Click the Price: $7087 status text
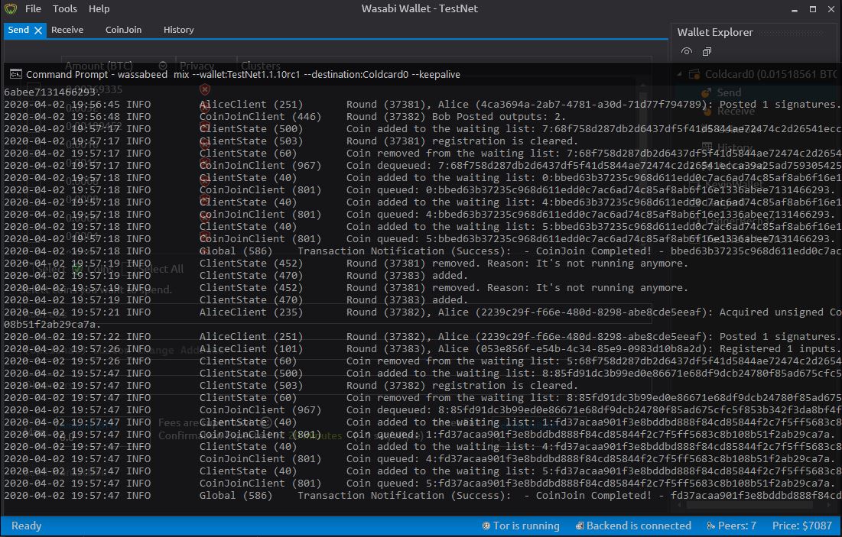This screenshot has height=537, width=842. [801, 526]
